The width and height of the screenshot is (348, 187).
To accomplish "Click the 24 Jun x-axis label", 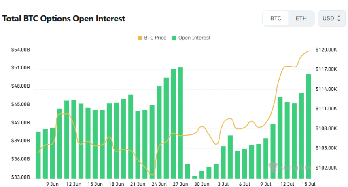I will click(x=159, y=184).
